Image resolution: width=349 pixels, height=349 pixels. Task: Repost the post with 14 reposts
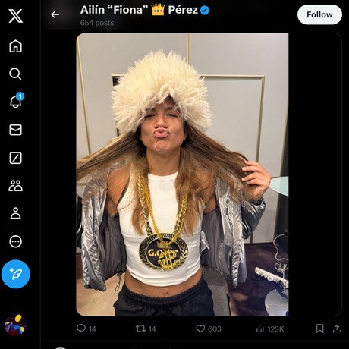pos(146,329)
